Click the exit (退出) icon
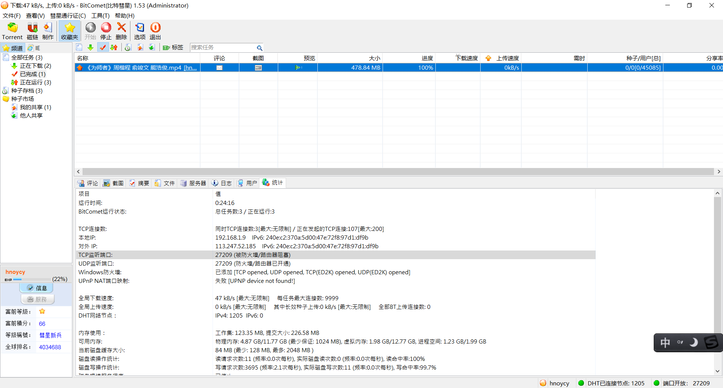Screen dimensions: 723x388 tap(155, 31)
